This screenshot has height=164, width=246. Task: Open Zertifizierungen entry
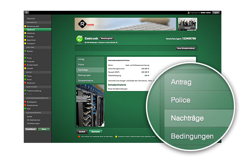click(x=33, y=124)
